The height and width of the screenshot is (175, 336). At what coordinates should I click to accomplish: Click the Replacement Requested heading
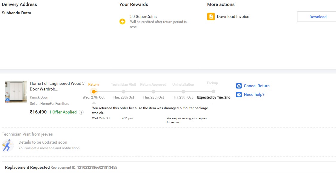pyautogui.click(x=27, y=168)
